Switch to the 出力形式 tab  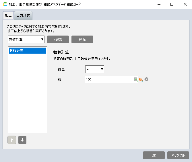click(x=23, y=15)
